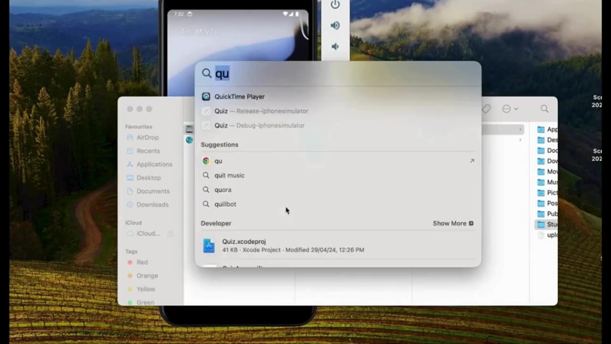Select the "Des" folder in the Finder column
The width and height of the screenshot is (611, 344).
547,140
